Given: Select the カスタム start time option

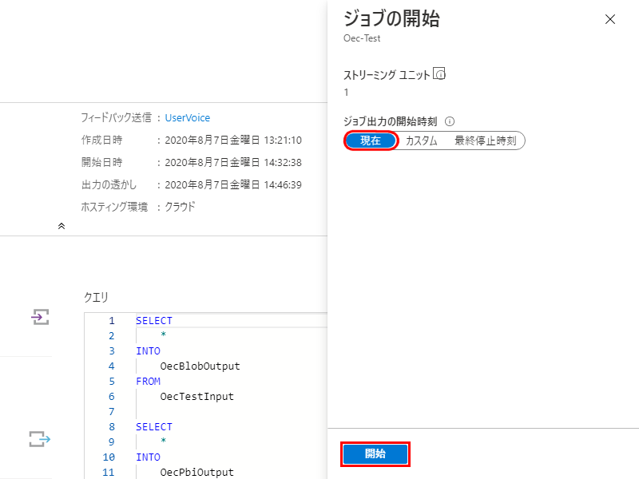Looking at the screenshot, I should [x=421, y=141].
